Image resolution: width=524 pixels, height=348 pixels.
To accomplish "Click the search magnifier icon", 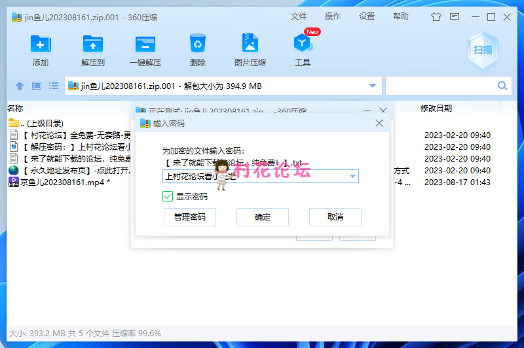I will point(502,86).
